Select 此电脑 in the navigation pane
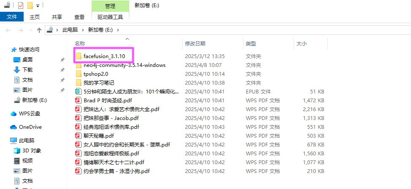The width and height of the screenshot is (411, 189). click(x=27, y=141)
